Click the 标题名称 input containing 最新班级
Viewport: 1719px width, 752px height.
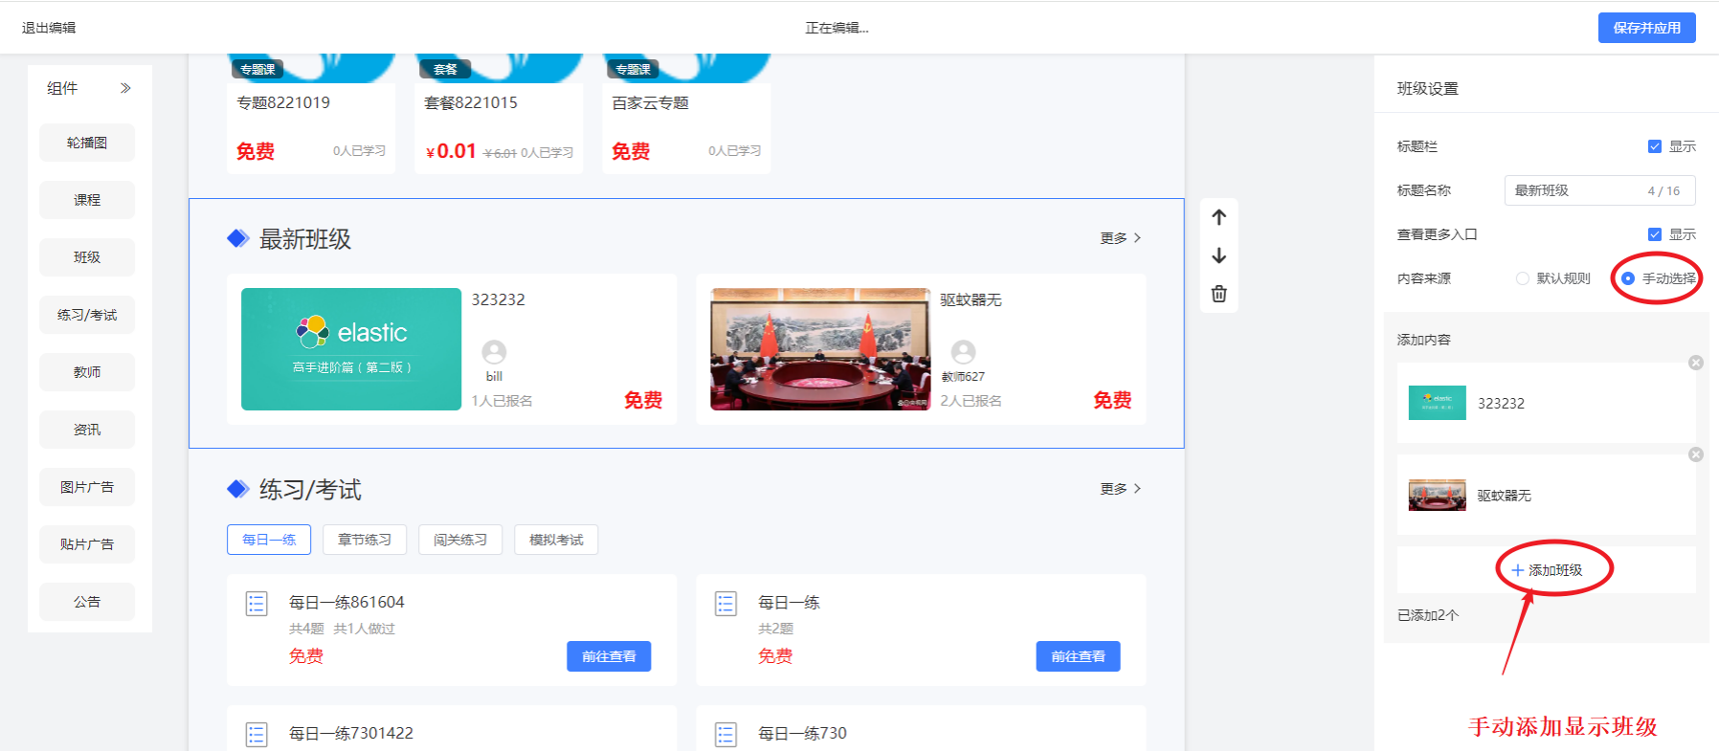(1599, 190)
